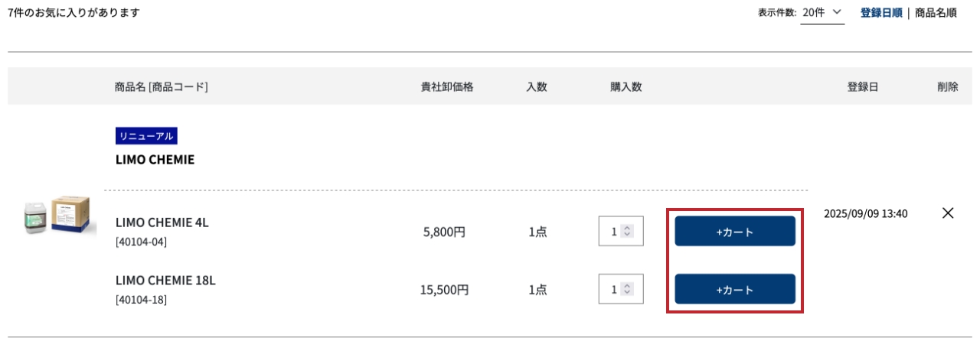
Task: Remove LIMO CHEMIE from favorites with X
Action: tap(948, 213)
